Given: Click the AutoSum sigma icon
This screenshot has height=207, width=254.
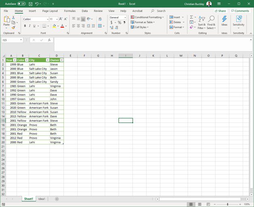Looking at the screenshot, I should tap(192, 17).
